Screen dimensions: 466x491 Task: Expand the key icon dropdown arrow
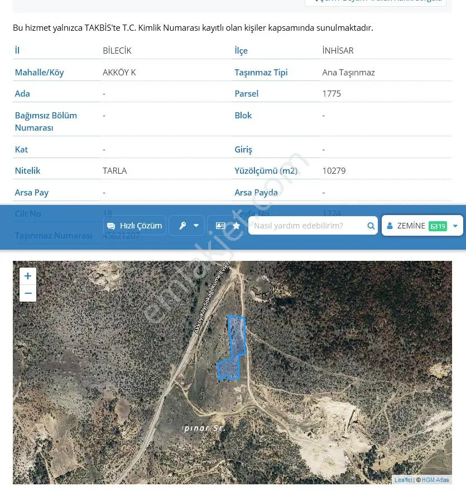tap(196, 226)
